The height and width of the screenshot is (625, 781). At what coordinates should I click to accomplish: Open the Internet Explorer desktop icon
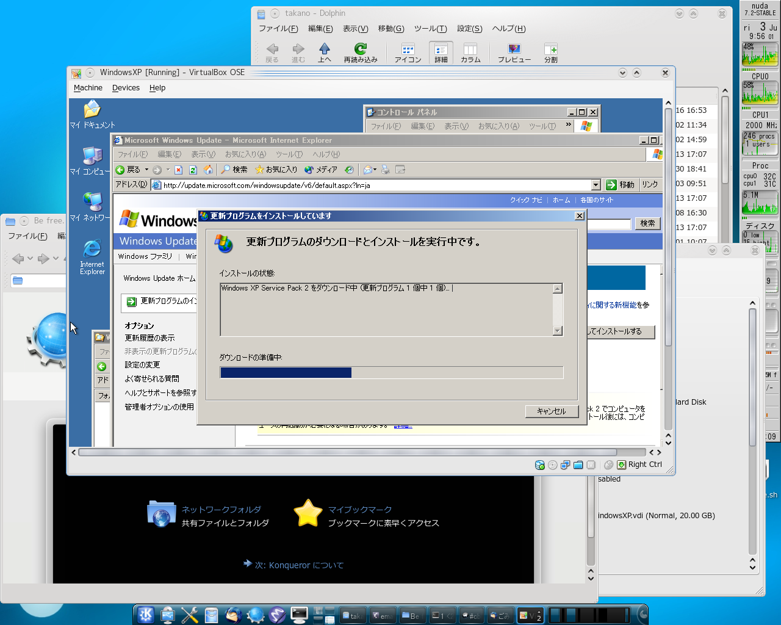tap(92, 257)
